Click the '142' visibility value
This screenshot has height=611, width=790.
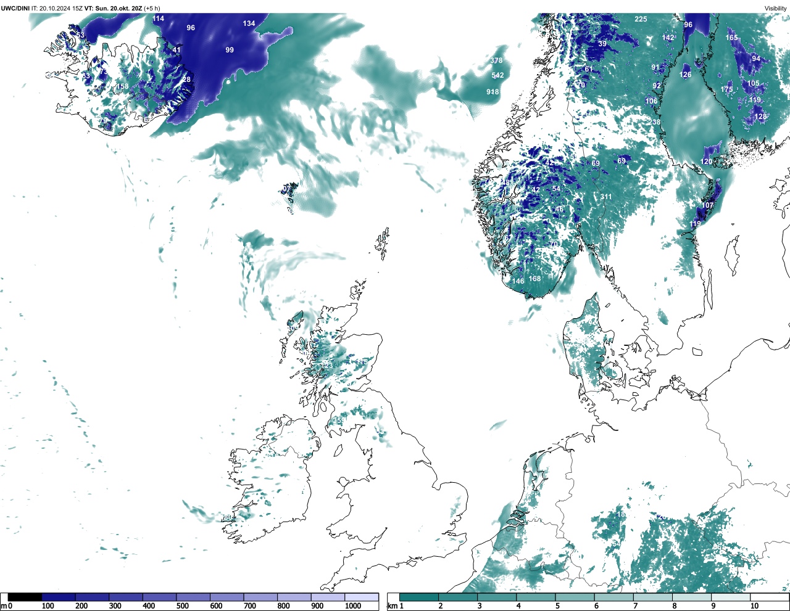[x=668, y=38]
